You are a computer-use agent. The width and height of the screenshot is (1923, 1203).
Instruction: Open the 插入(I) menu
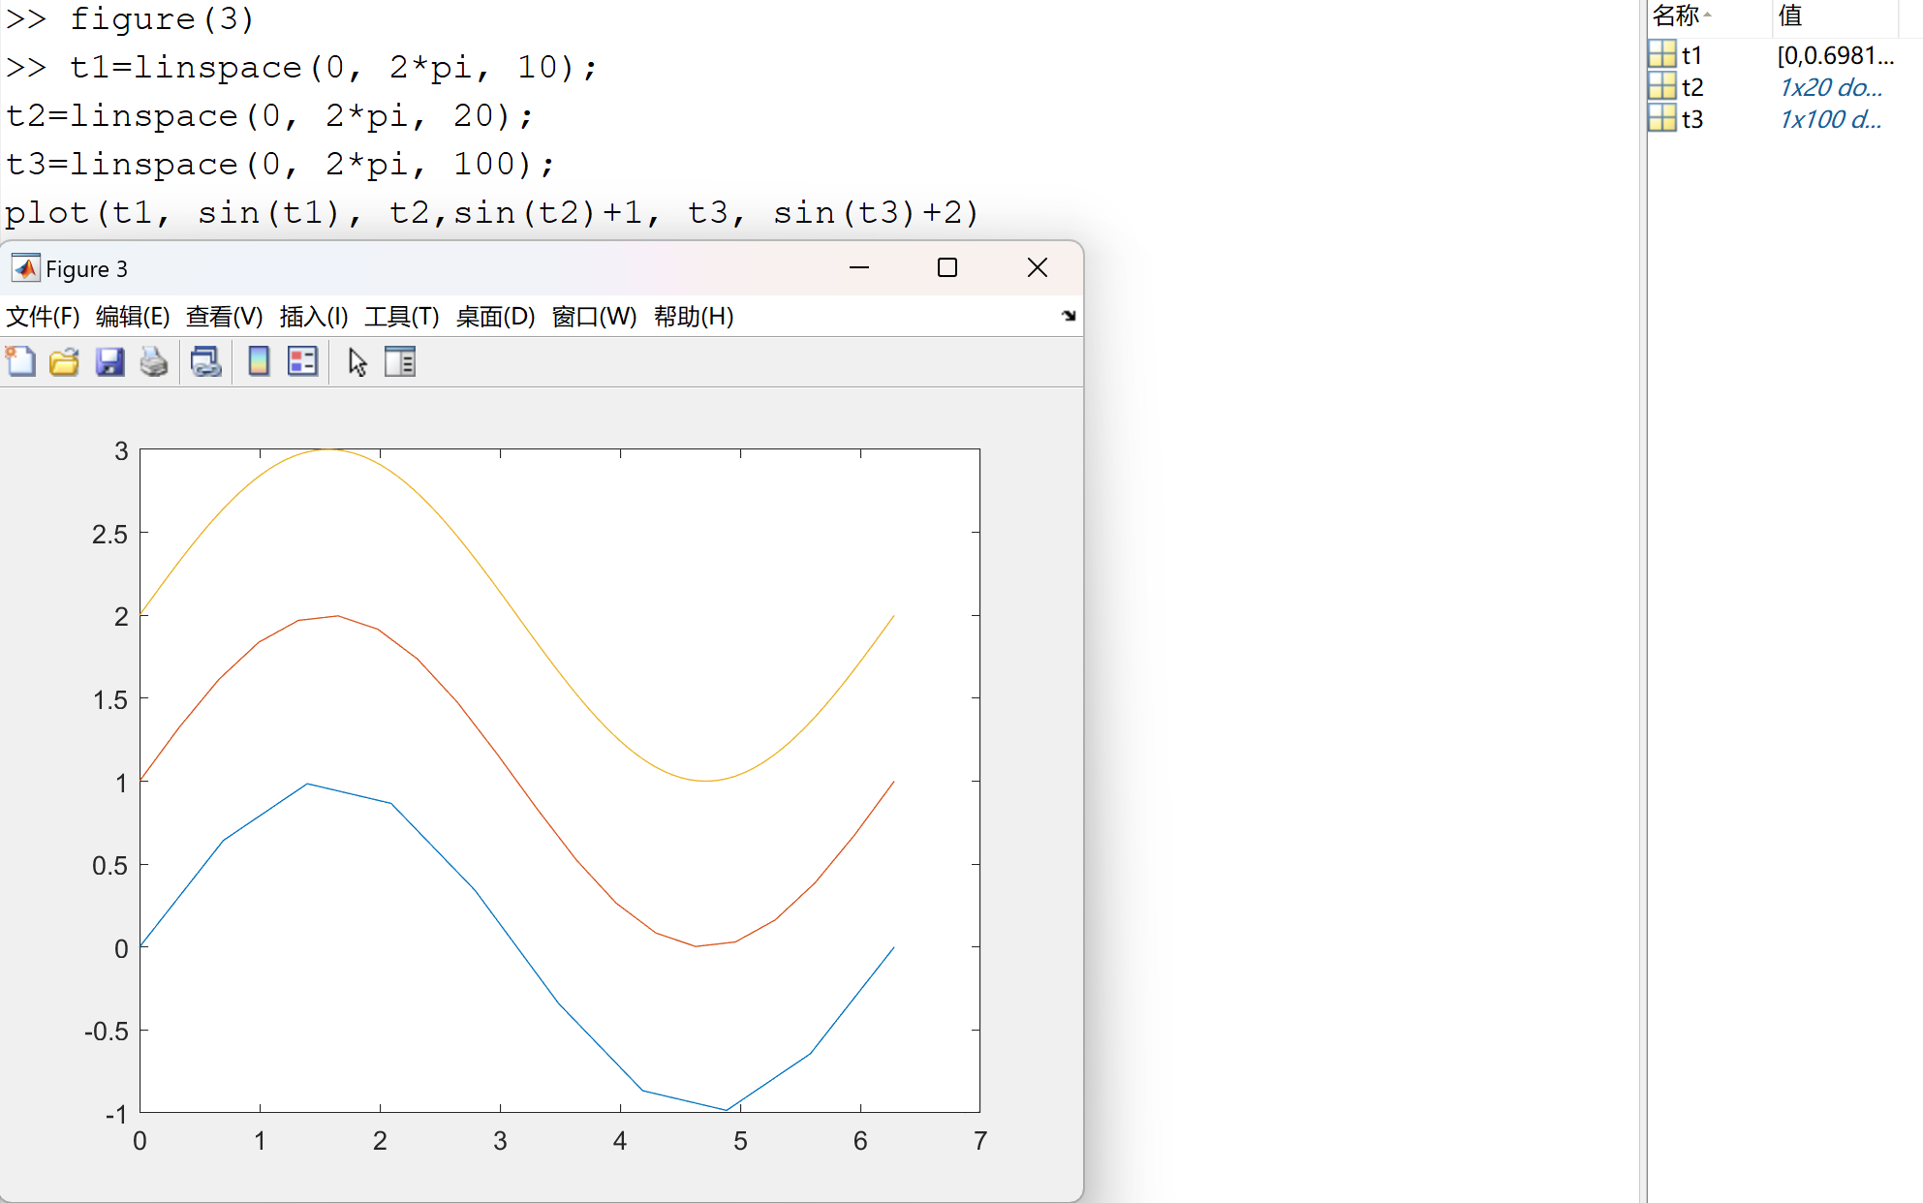point(314,317)
